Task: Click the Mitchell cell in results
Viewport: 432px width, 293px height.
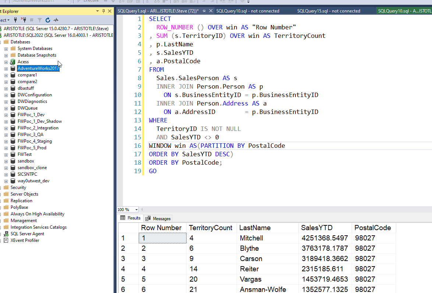Action: tap(251, 238)
